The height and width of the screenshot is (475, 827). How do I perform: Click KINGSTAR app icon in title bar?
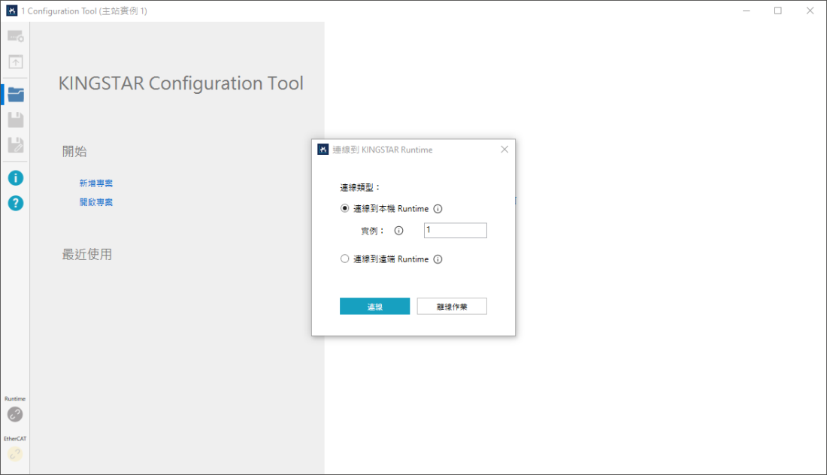pos(11,11)
